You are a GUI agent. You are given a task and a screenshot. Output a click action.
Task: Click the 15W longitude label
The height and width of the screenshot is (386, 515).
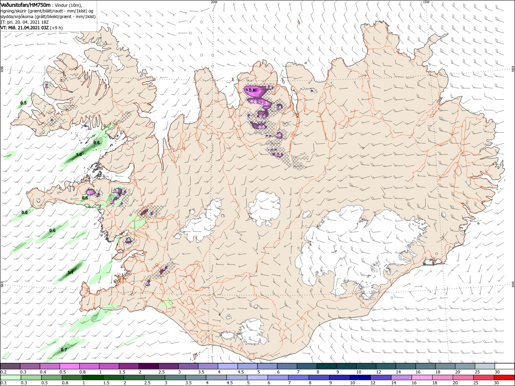[426, 2]
